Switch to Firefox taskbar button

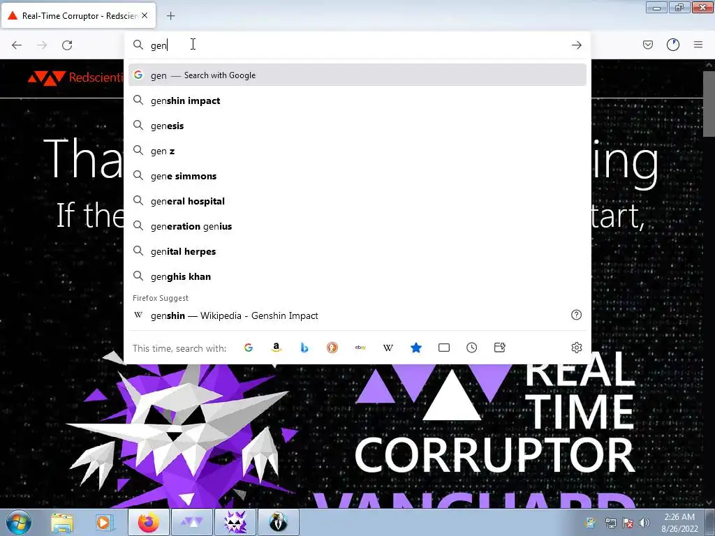(149, 522)
